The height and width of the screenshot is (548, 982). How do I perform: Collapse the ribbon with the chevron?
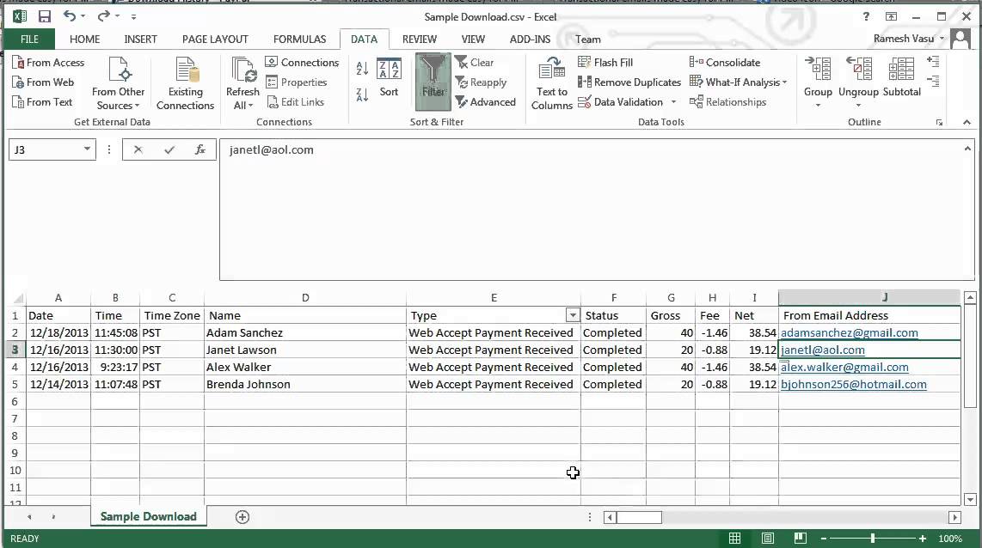967,122
